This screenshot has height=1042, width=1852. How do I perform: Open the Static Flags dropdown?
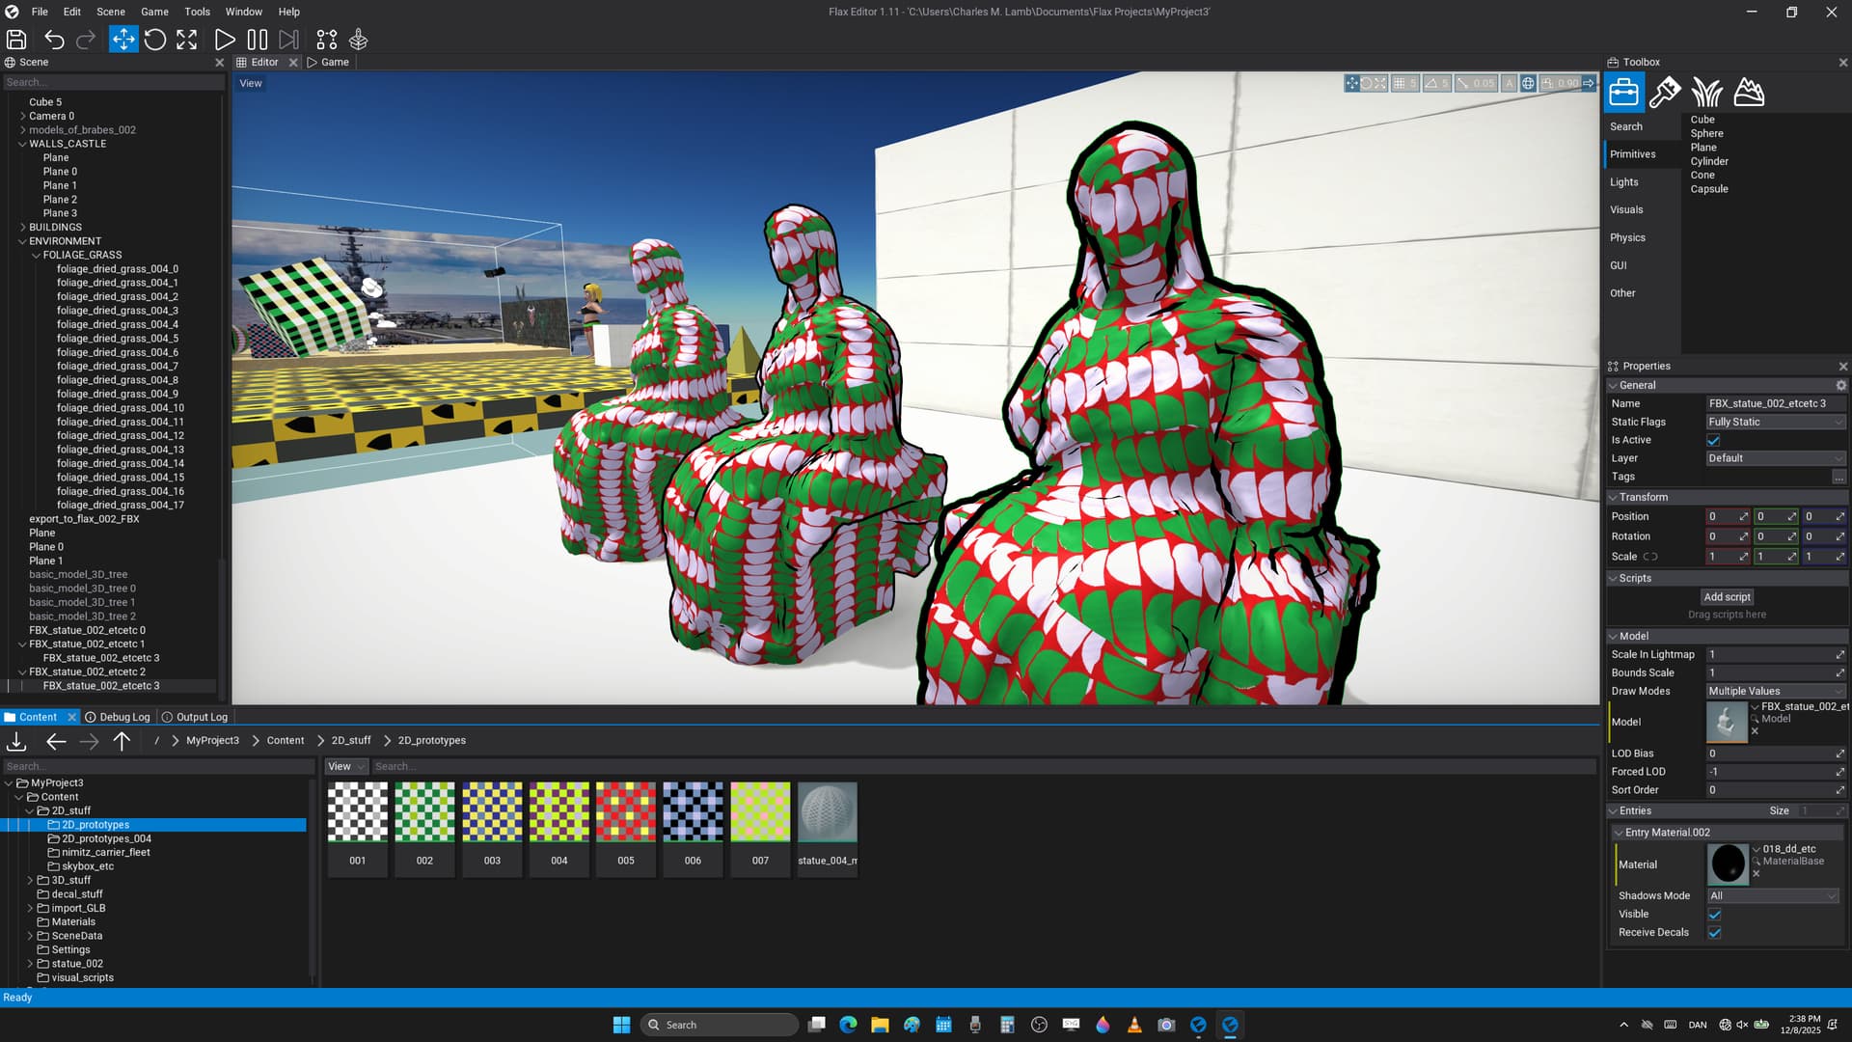(1775, 422)
